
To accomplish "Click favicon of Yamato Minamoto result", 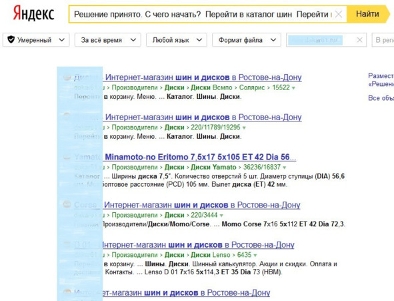I will tap(67, 157).
